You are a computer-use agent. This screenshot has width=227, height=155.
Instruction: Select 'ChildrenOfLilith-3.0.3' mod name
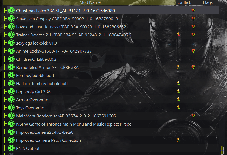coord(36,59)
